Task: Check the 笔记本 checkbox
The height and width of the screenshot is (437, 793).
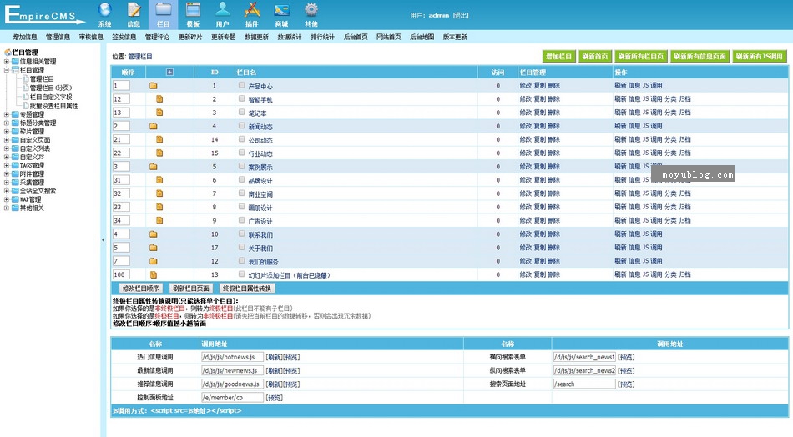Action: coord(242,112)
